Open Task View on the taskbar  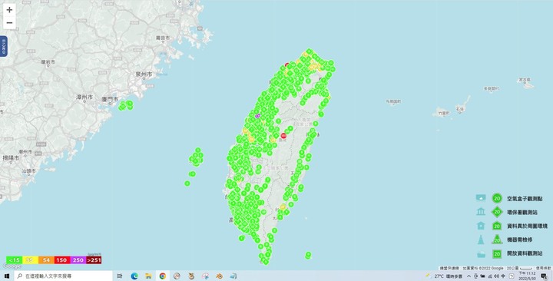(x=120, y=276)
